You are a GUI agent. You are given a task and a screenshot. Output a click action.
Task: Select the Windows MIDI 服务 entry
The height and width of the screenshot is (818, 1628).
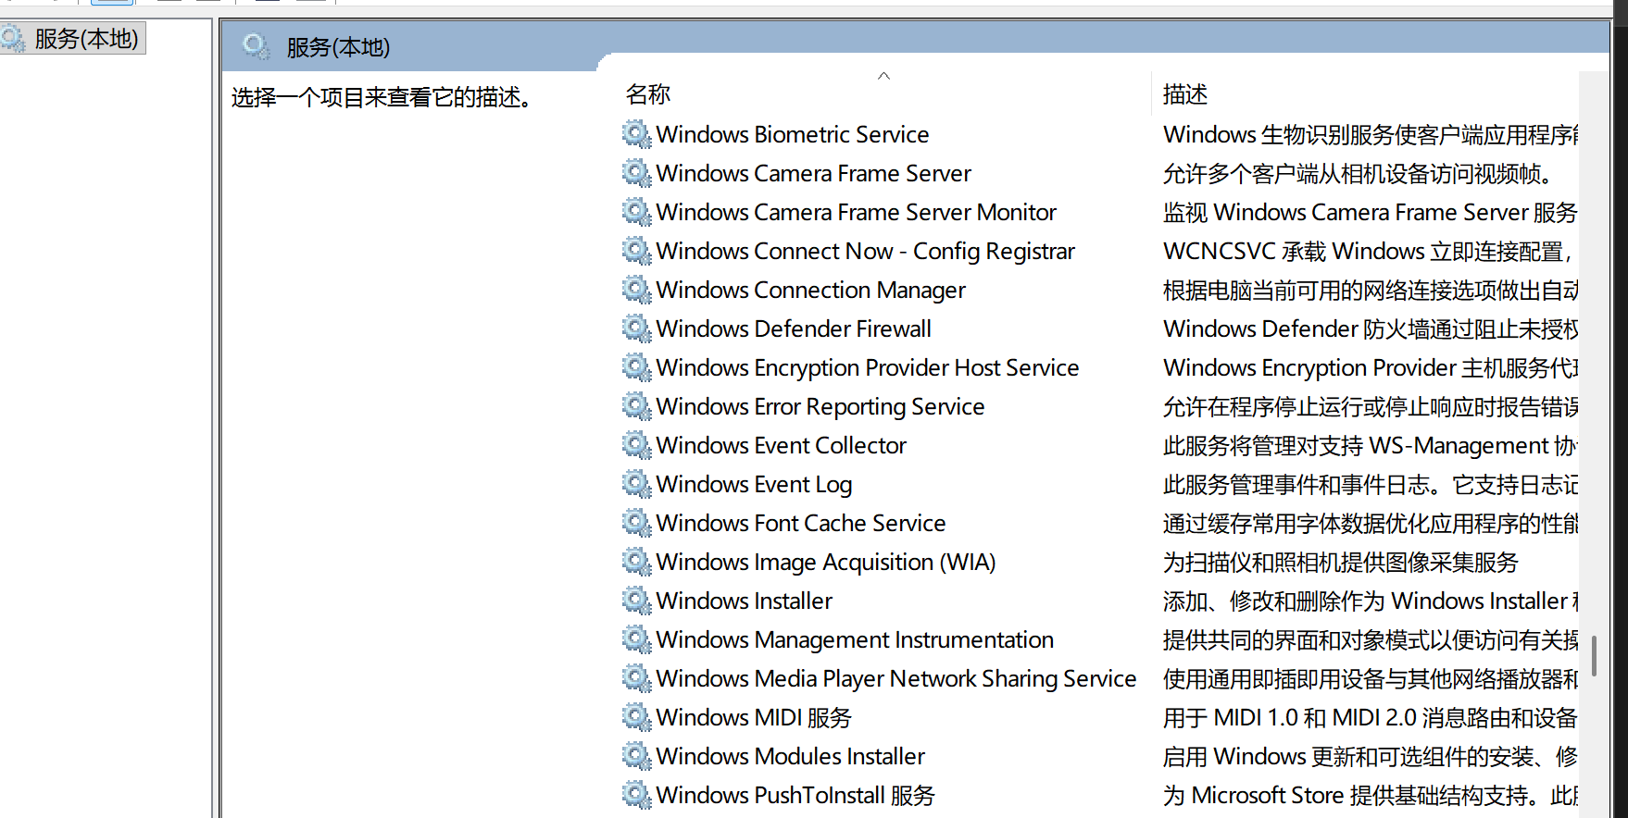(x=754, y=717)
